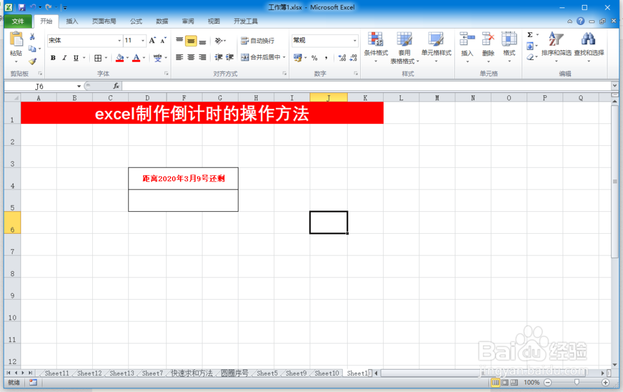
Task: Toggle underline formatting
Action: pyautogui.click(x=76, y=58)
